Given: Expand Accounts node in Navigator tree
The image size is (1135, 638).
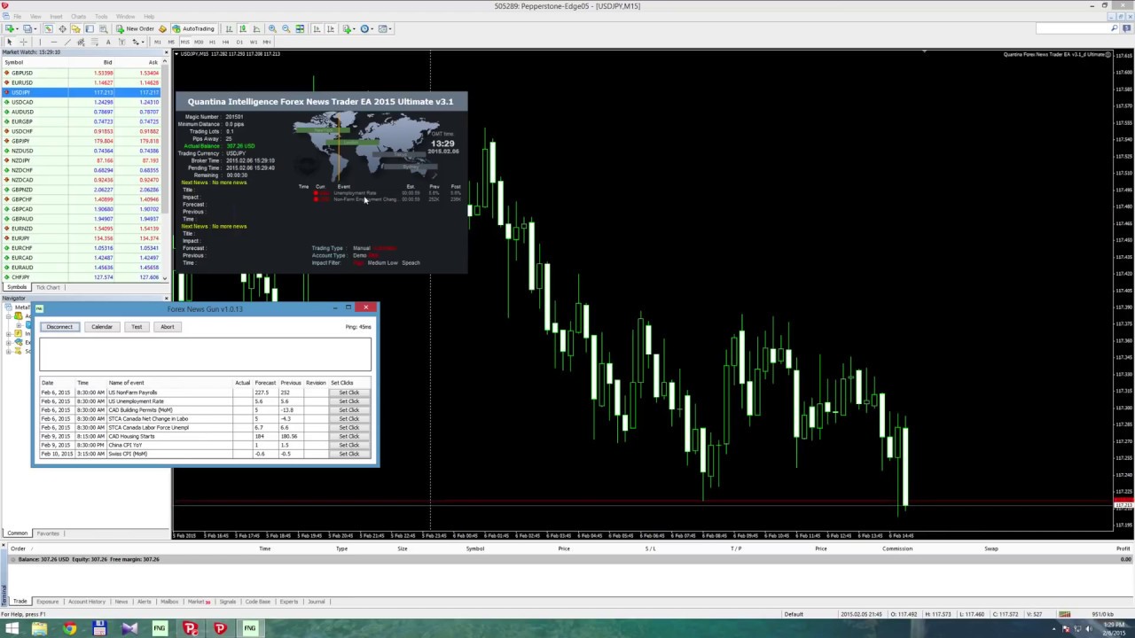Looking at the screenshot, I should (8, 316).
